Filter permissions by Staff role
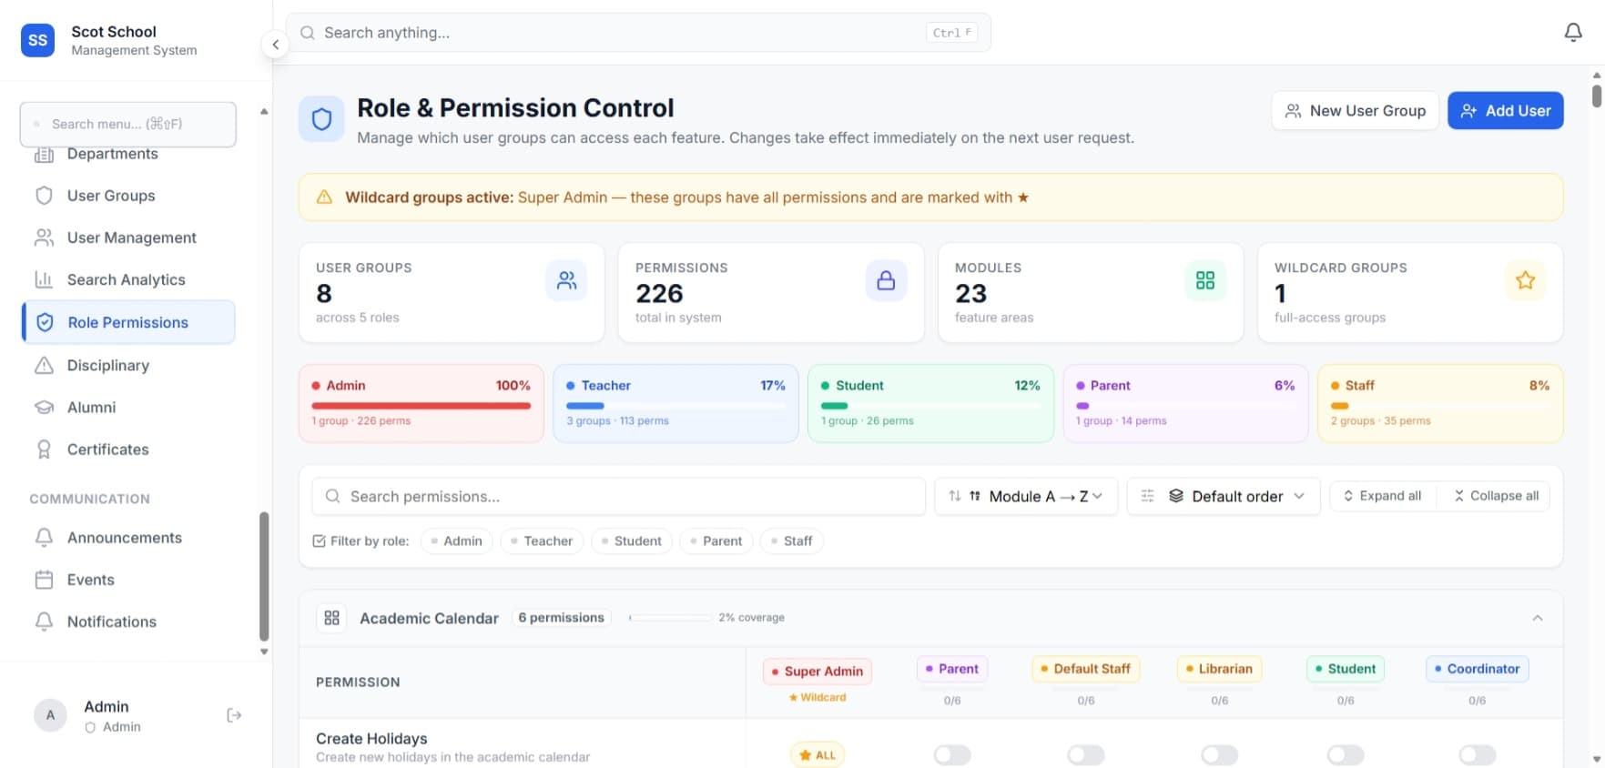The width and height of the screenshot is (1605, 768). coord(792,541)
